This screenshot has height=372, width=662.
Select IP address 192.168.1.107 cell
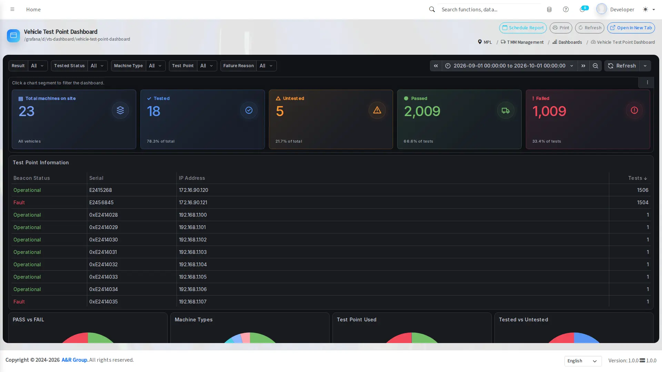(x=393, y=302)
